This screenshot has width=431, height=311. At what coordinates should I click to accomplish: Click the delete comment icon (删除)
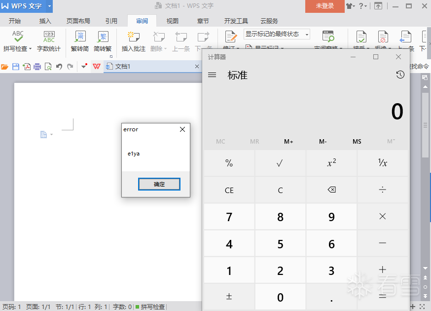(x=159, y=37)
